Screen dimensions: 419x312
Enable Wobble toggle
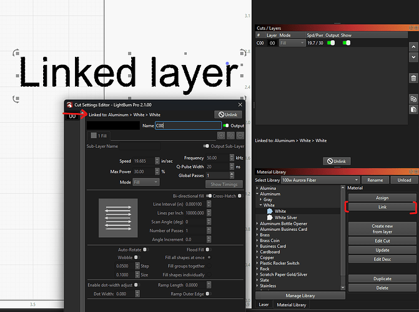(136, 257)
